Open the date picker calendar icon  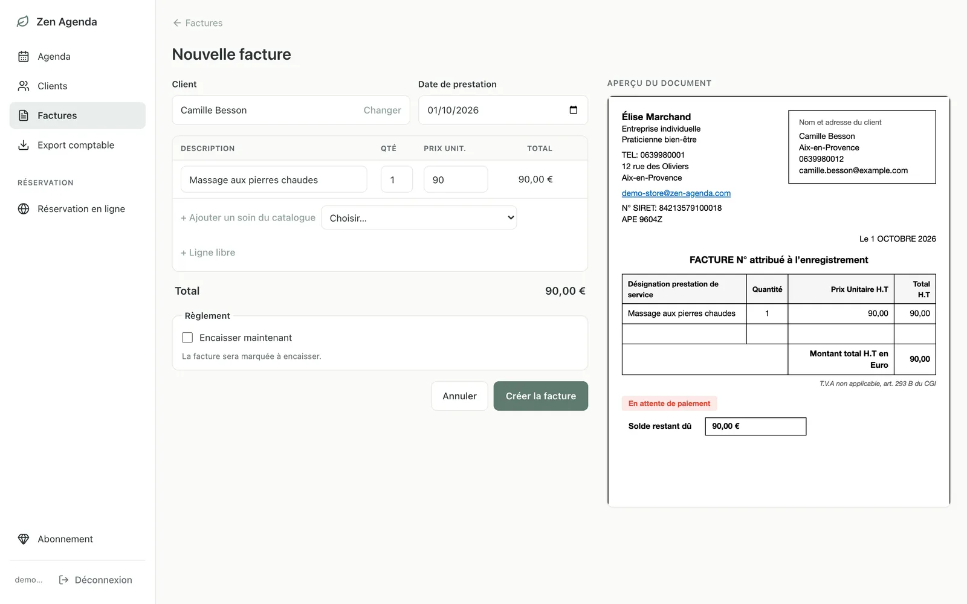point(574,110)
